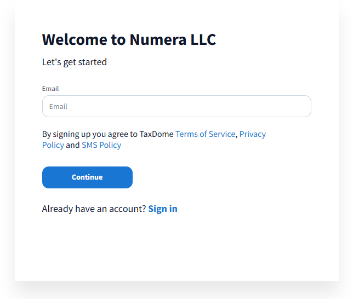Viewport: 353px width, 299px height.
Task: Click into the Email input field
Action: (x=176, y=106)
